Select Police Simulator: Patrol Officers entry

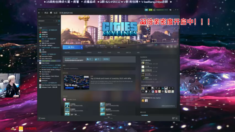point(49,76)
